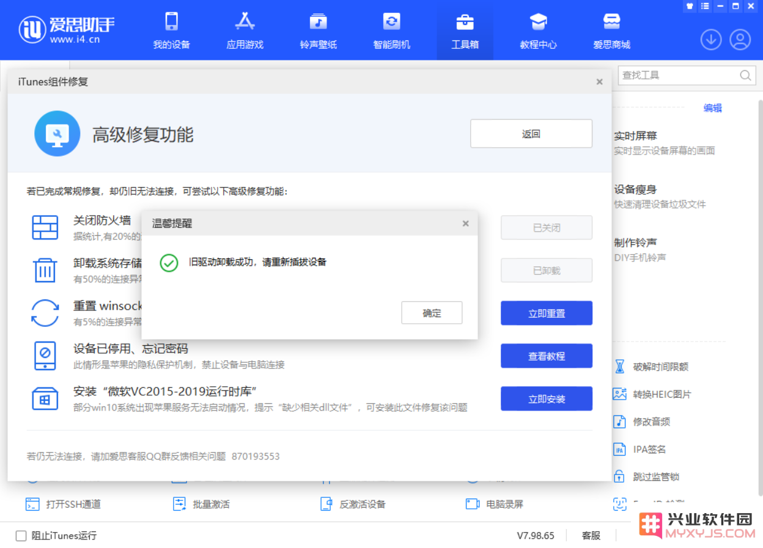763x548 pixels.
Task: Open 反激活设备 tool icon
Action: point(326,504)
